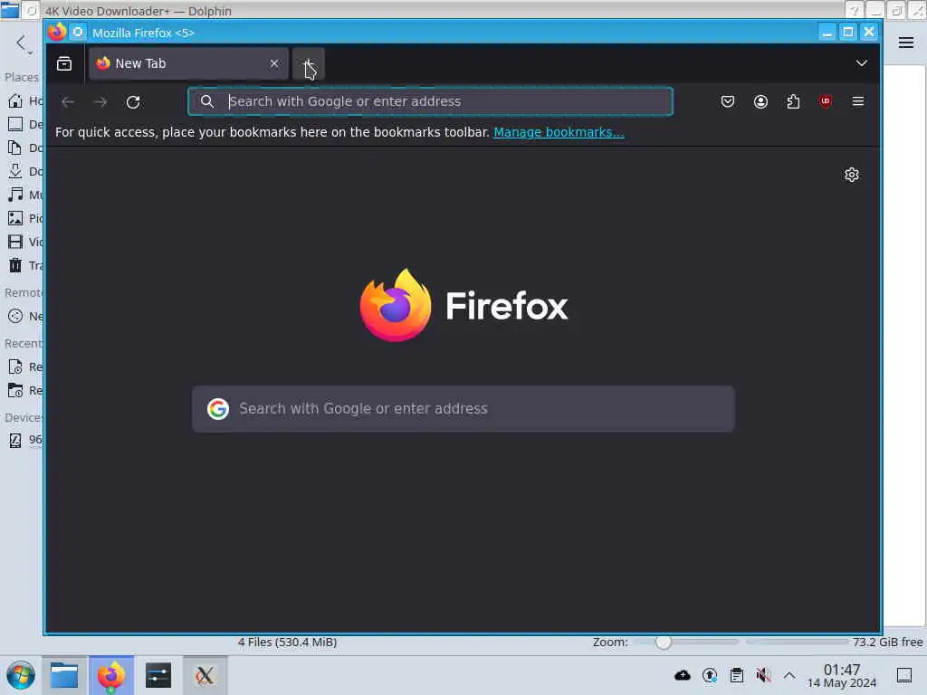Image resolution: width=927 pixels, height=695 pixels.
Task: Open Downloads in Dolphin Places
Action: (24, 171)
